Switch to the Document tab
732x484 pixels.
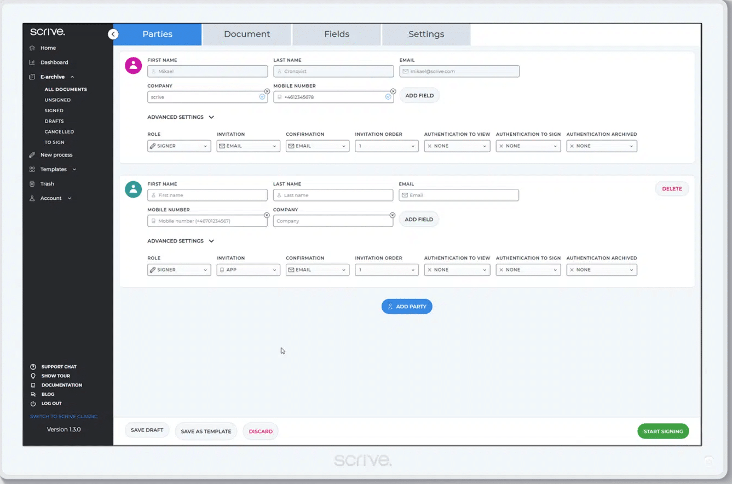point(246,34)
